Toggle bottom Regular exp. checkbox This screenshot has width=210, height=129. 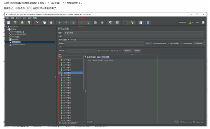point(194,122)
